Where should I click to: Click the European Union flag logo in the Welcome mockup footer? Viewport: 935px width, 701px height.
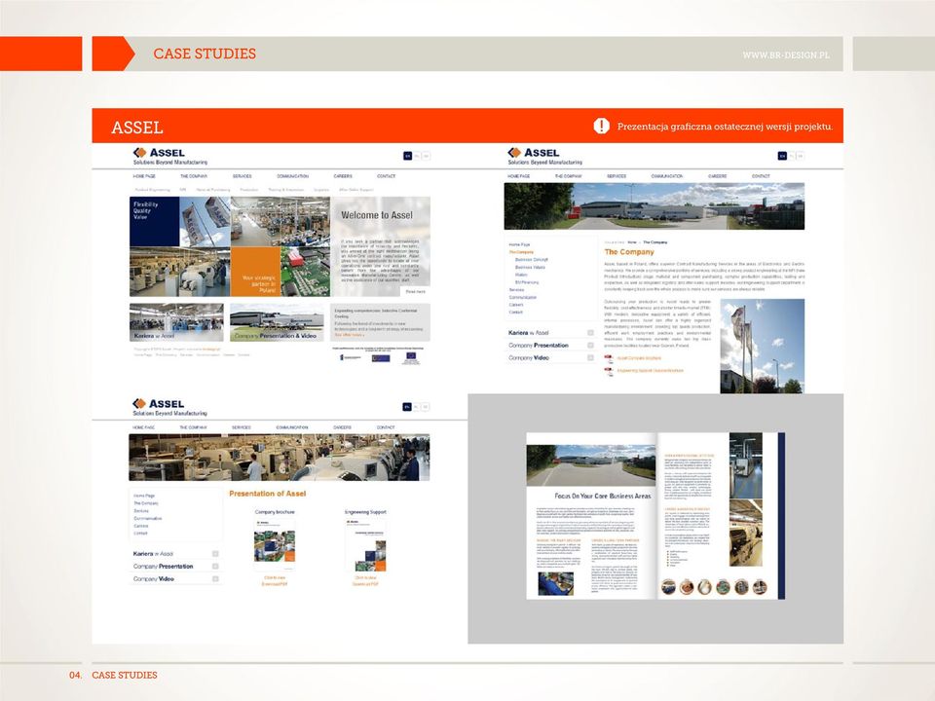point(411,357)
